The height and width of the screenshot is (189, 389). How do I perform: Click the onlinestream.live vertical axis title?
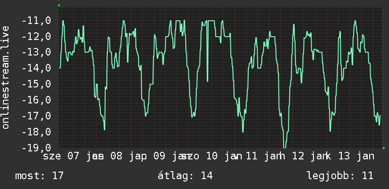[6, 77]
